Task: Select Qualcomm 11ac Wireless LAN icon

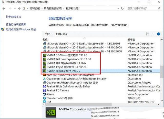Action: click(44, 79)
